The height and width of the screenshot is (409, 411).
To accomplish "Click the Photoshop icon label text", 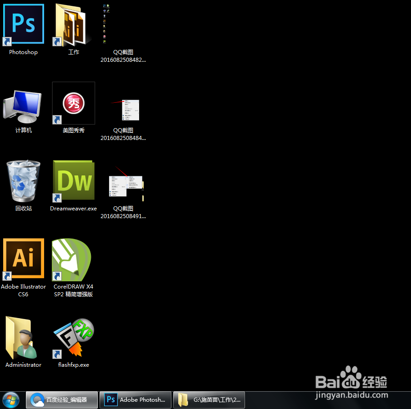I will pyautogui.click(x=23, y=52).
